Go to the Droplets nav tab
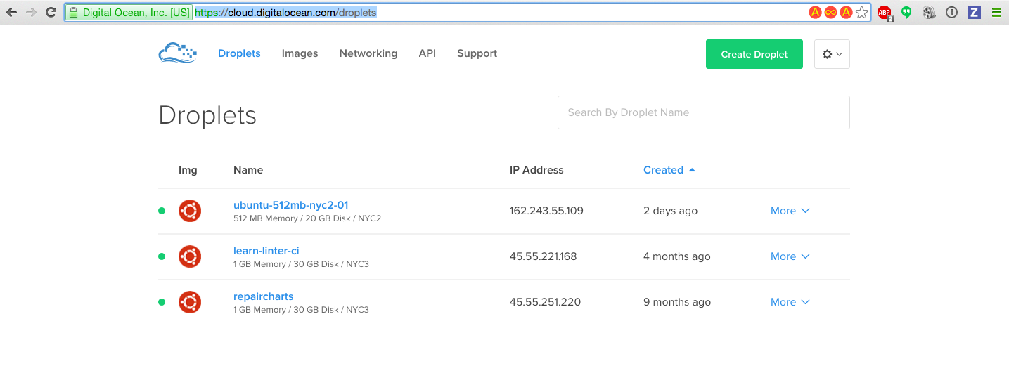Screen dimensions: 1009x392 239,53
